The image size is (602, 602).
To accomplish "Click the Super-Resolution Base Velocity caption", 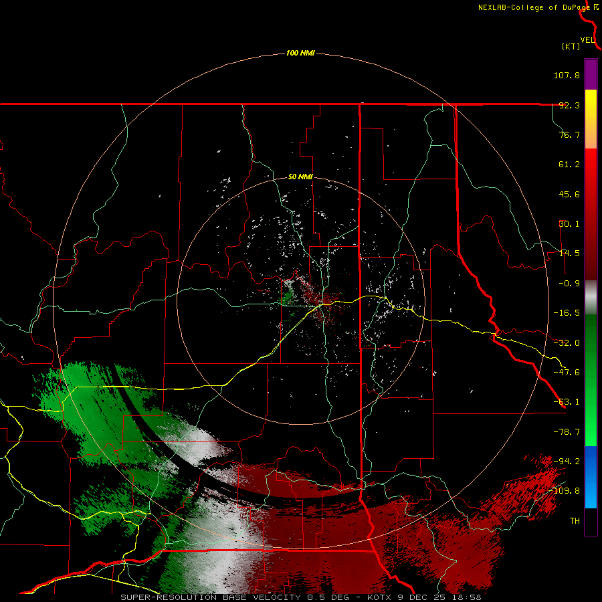I will coord(300,597).
